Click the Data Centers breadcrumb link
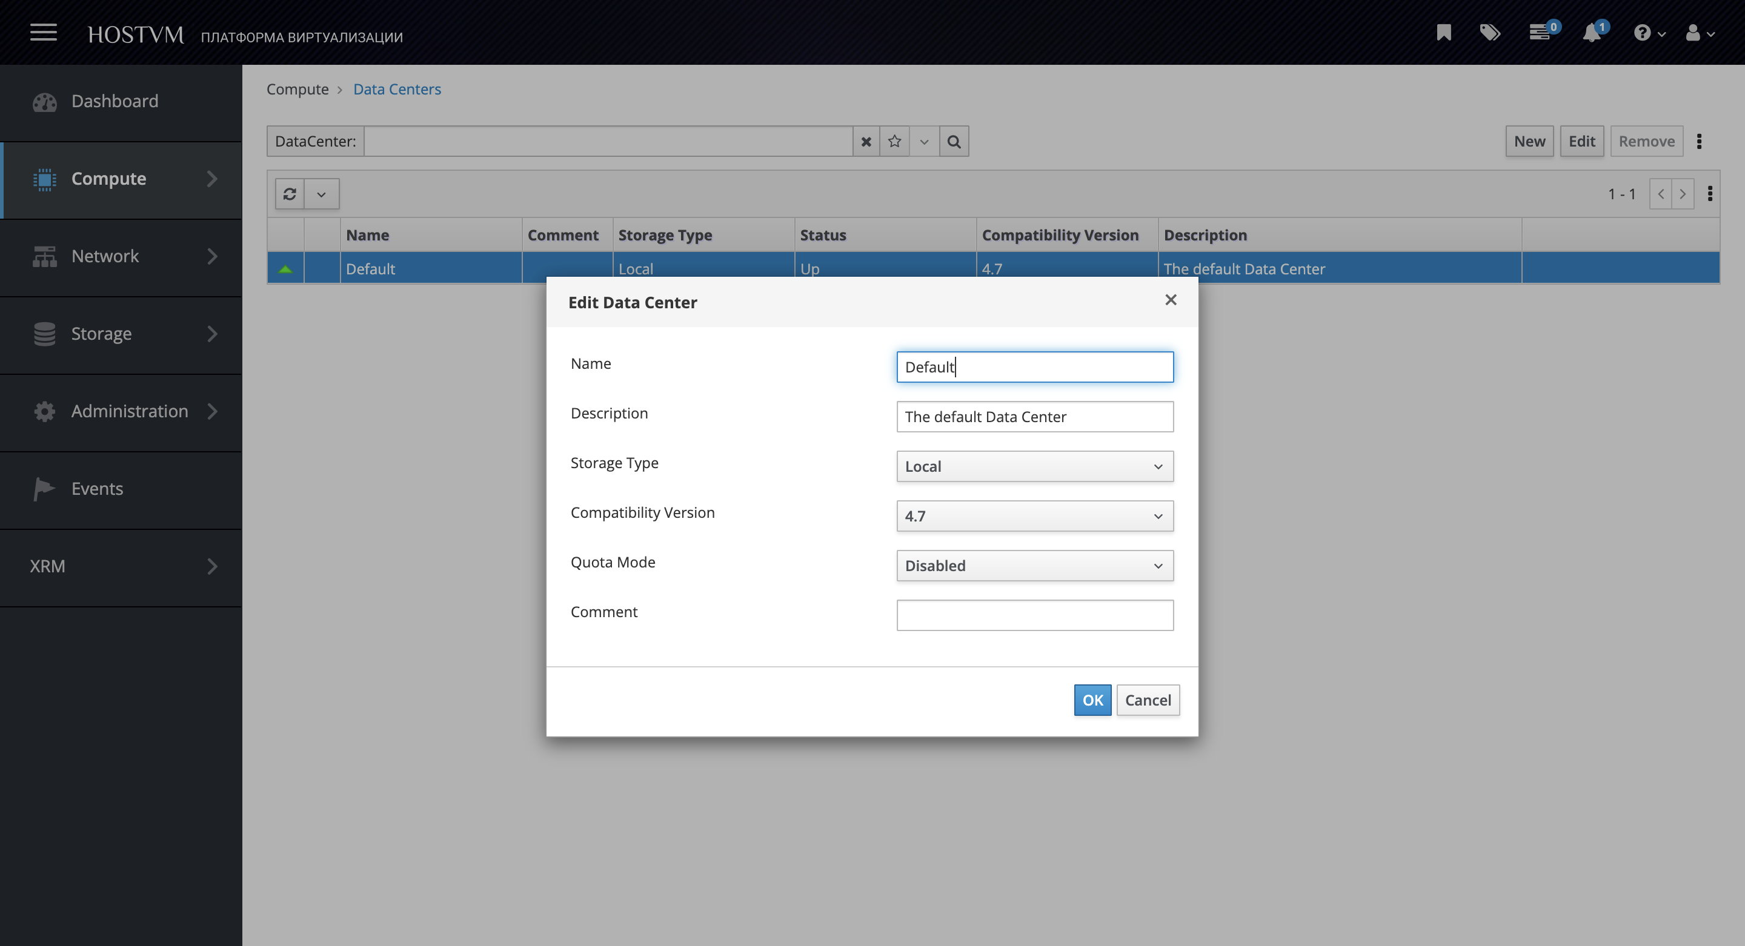This screenshot has width=1745, height=946. (x=397, y=90)
